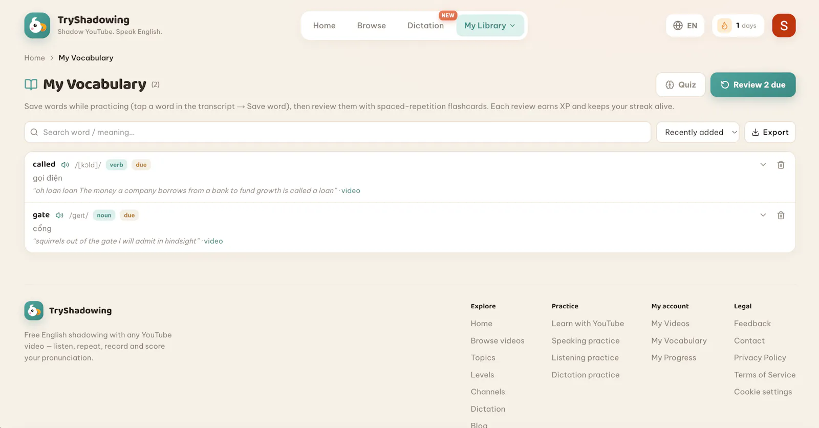The height and width of the screenshot is (428, 819).
Task: Open Dictation practice link
Action: point(586,375)
